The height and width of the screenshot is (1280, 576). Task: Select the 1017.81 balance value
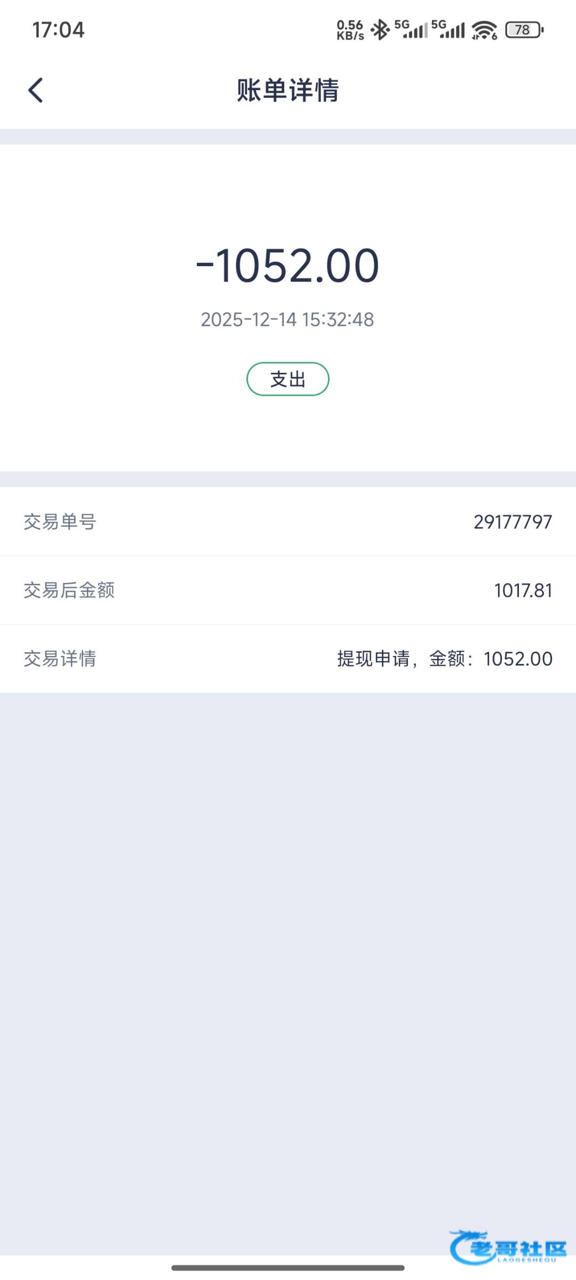[523, 590]
